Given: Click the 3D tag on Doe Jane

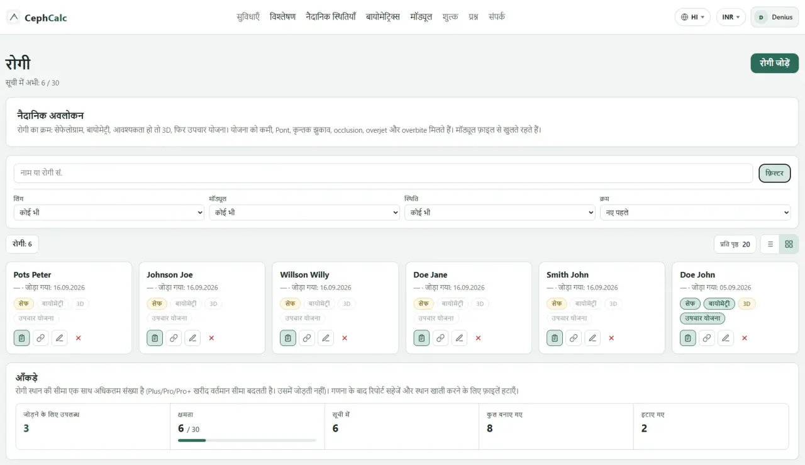Looking at the screenshot, I should pyautogui.click(x=480, y=304).
